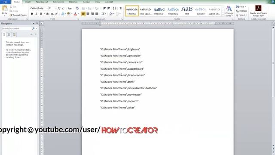This screenshot has width=275, height=155.
Task: Click the Text Highlight Color icon
Action: coord(69,14)
